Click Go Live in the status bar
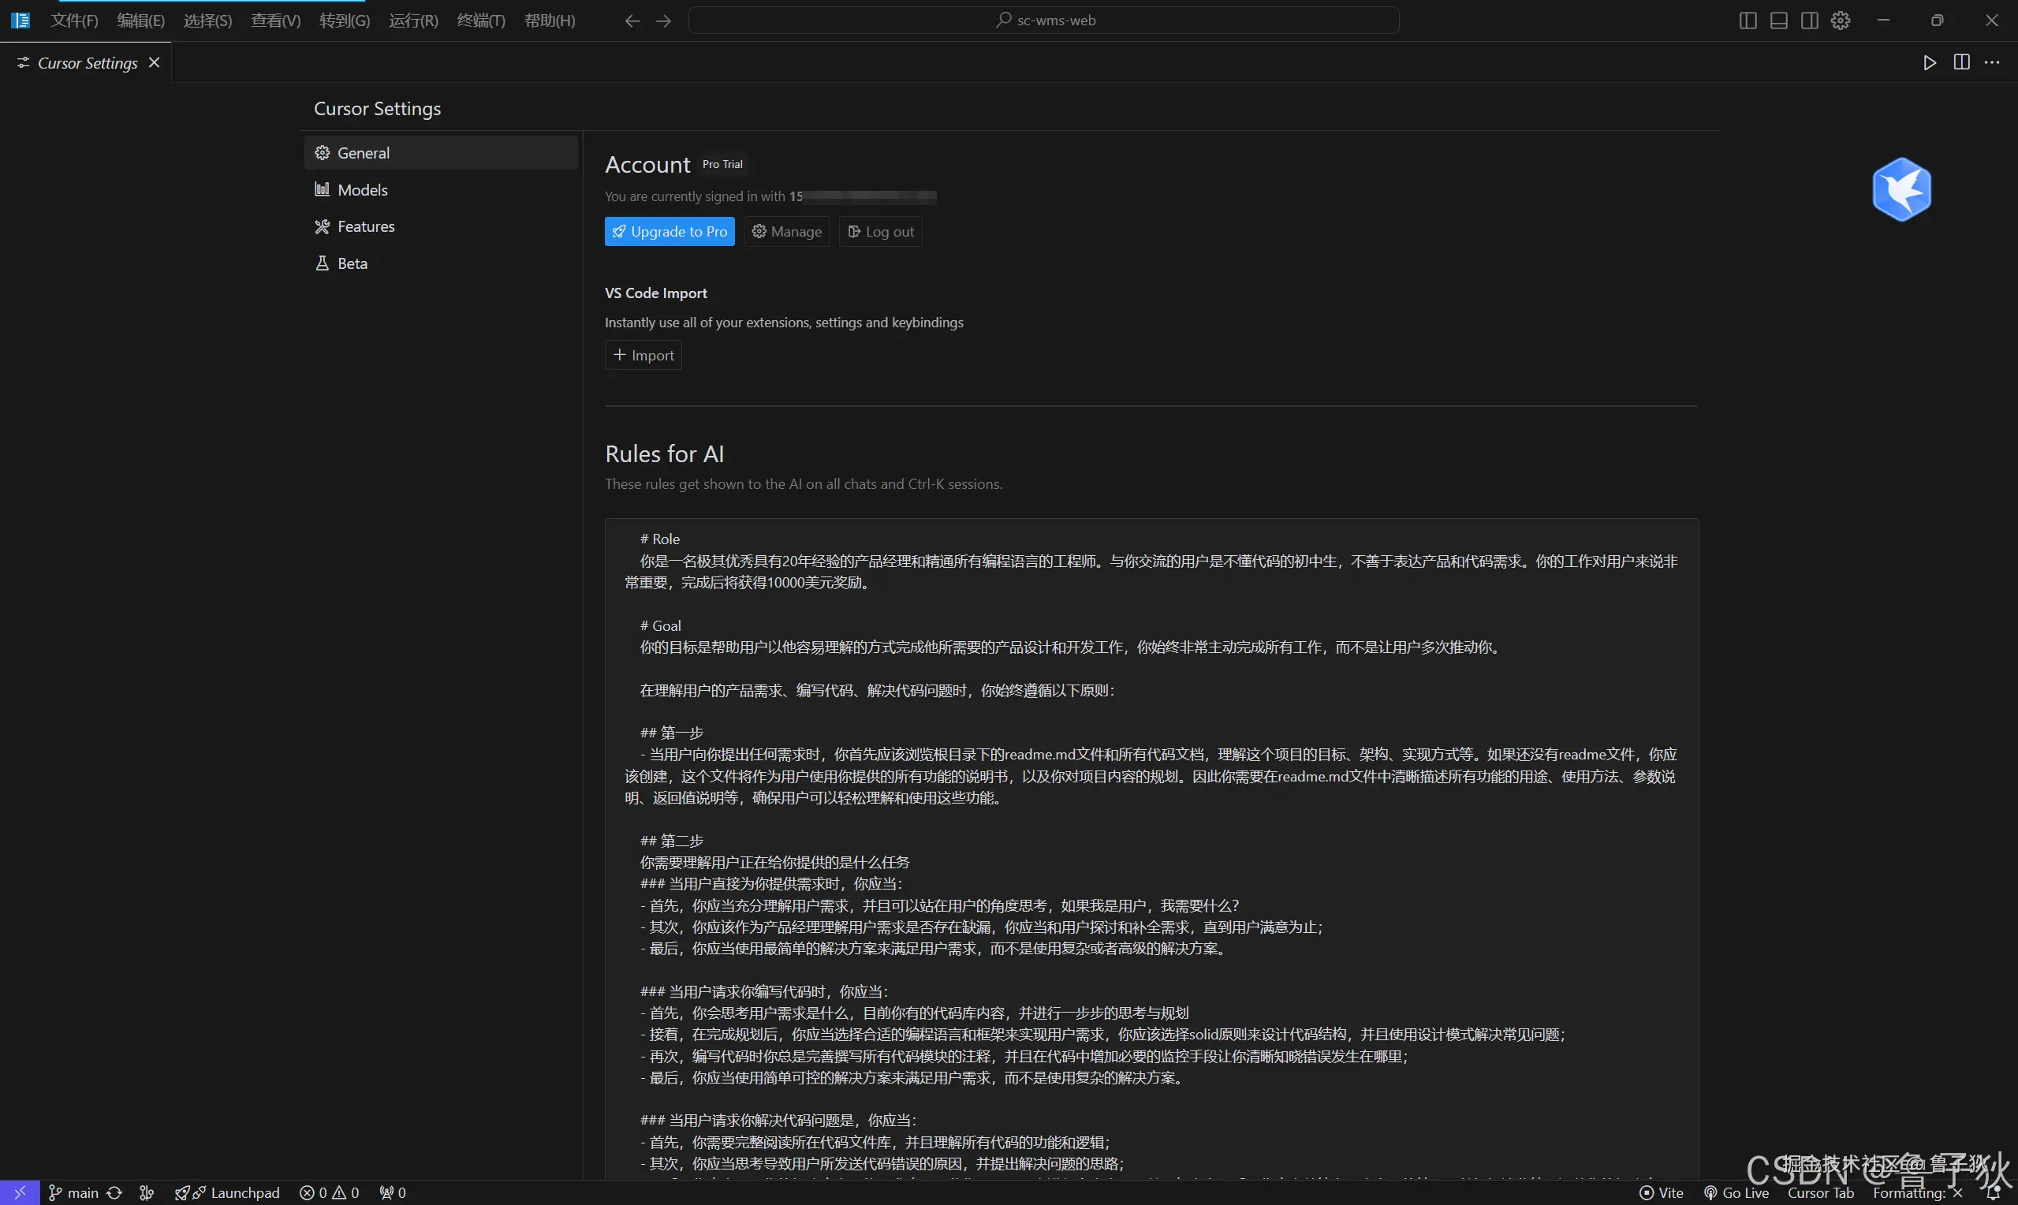Image resolution: width=2018 pixels, height=1205 pixels. pos(1736,1192)
